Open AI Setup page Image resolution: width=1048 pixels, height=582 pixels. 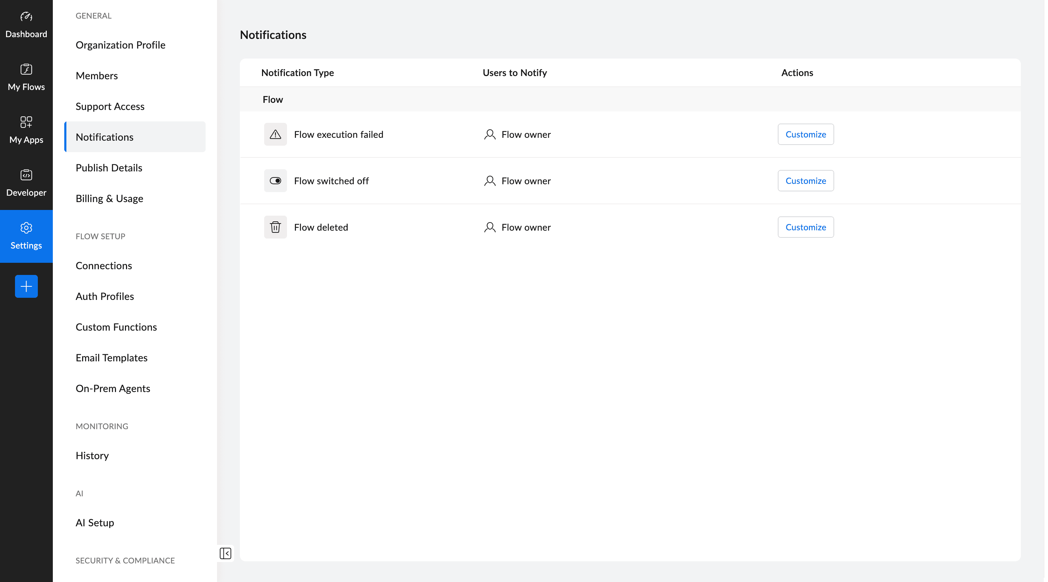95,523
